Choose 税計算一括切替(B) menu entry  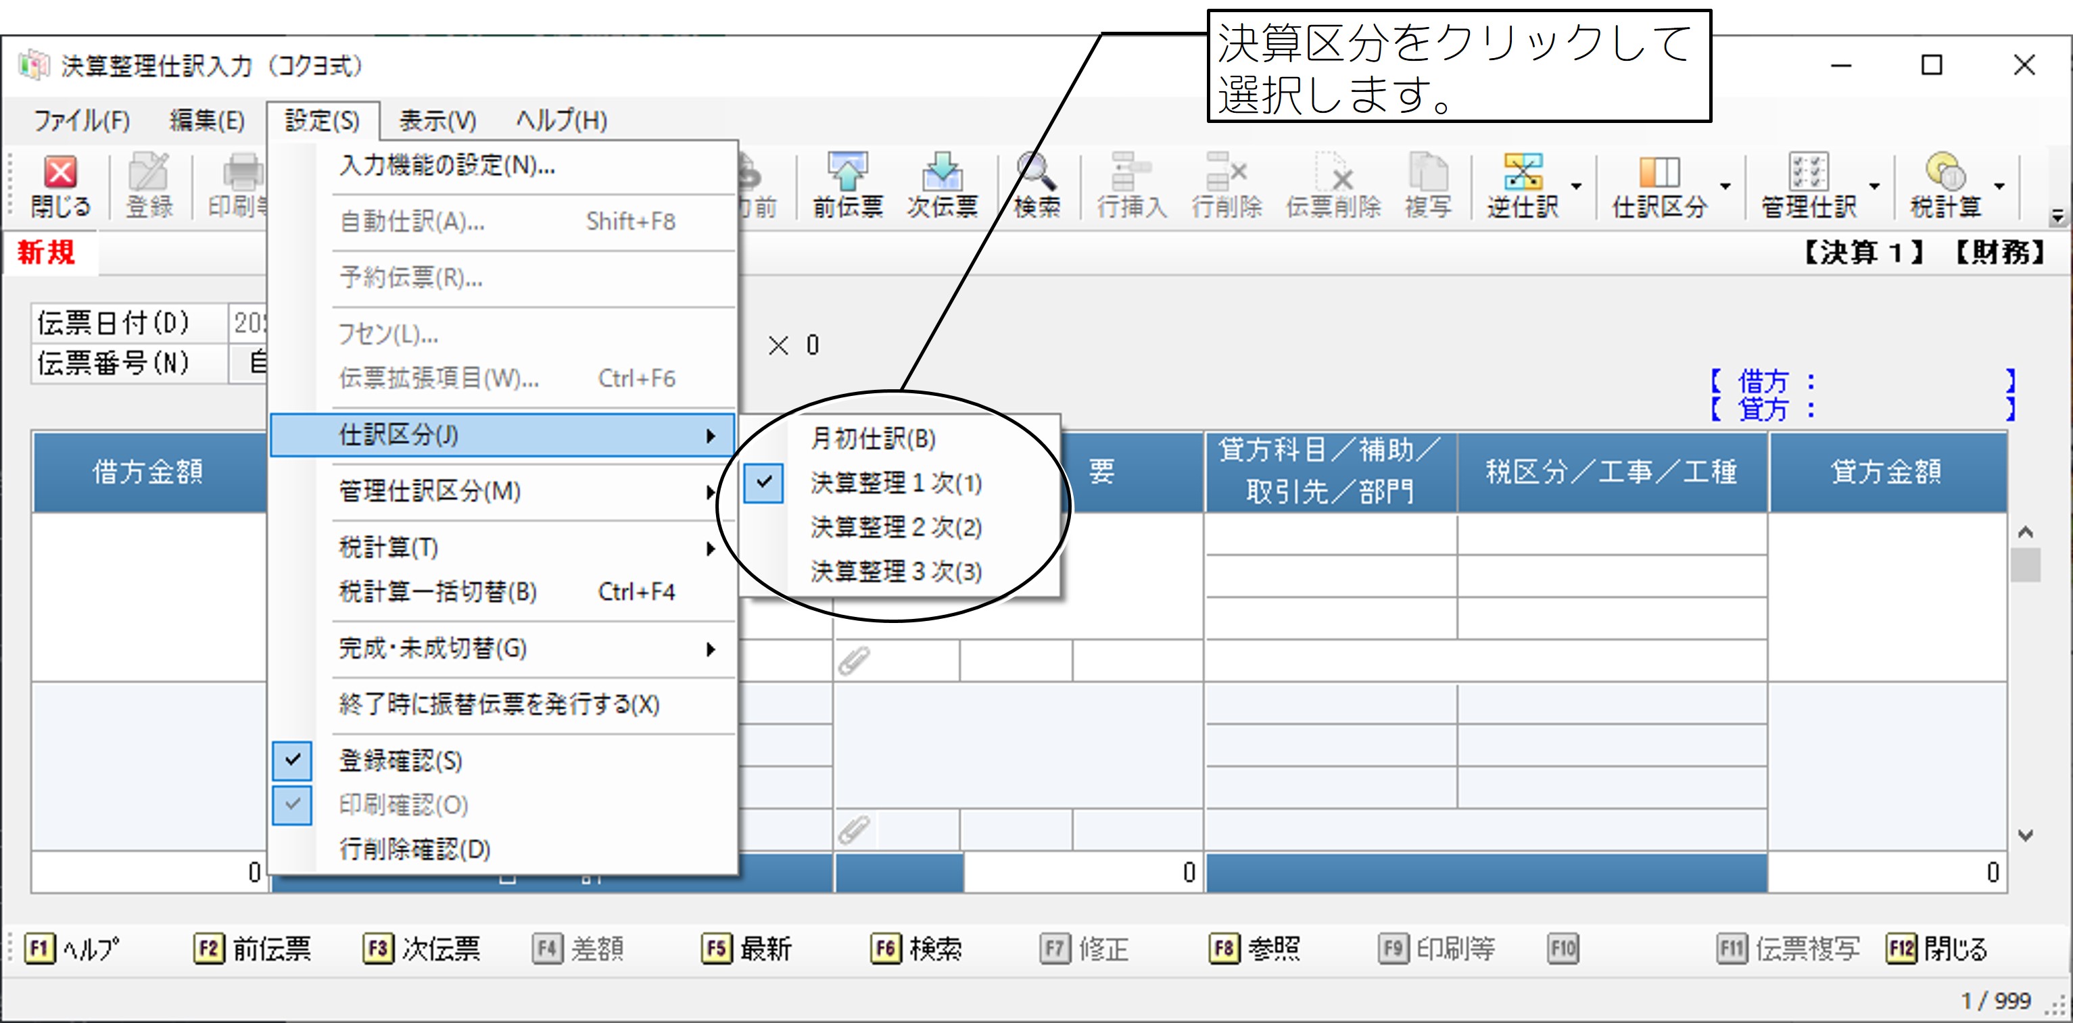tap(503, 592)
